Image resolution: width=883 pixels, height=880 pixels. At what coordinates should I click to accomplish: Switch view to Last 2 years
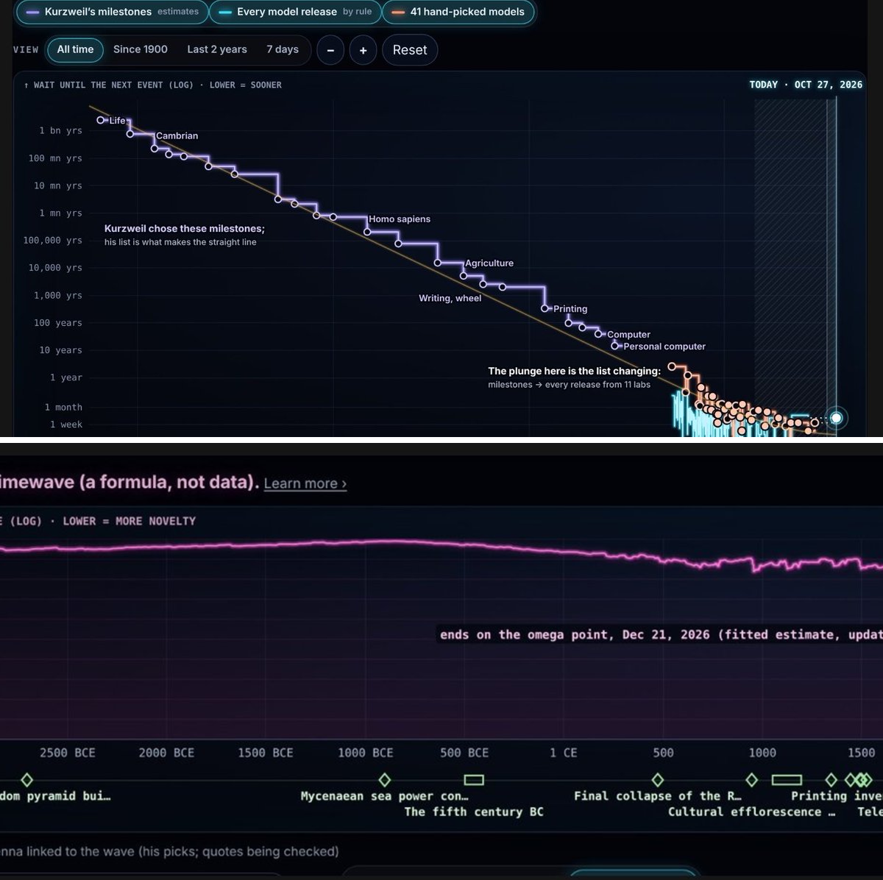click(217, 49)
